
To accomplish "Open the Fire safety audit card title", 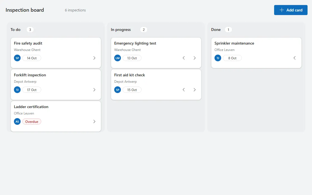I will (28, 43).
